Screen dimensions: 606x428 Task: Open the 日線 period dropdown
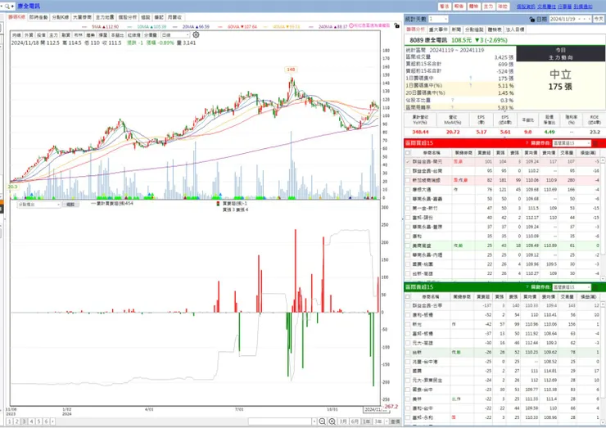pos(188,35)
